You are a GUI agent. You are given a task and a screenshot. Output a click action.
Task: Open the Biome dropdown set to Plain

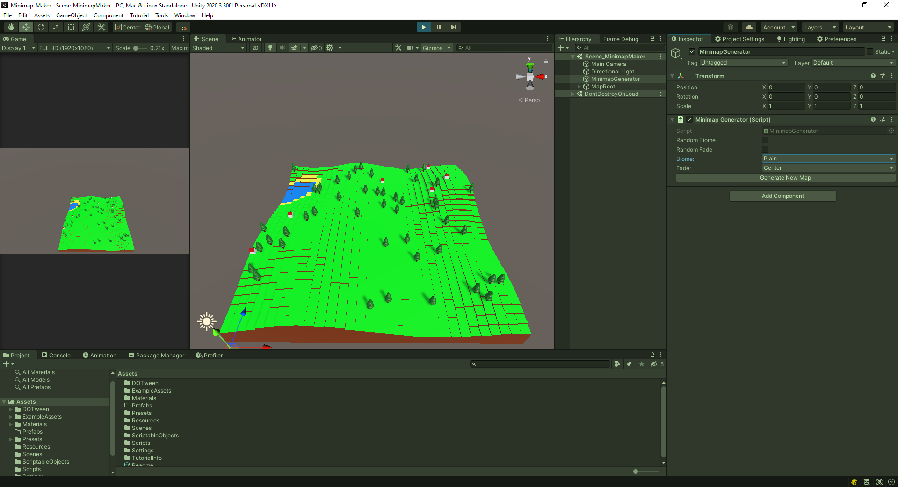click(828, 159)
